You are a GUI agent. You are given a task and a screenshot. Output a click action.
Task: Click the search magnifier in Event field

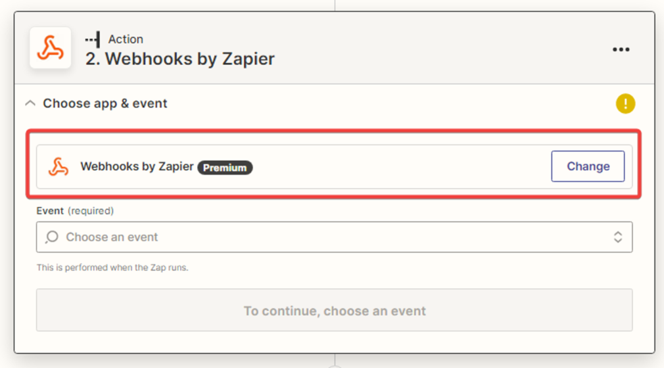point(52,237)
